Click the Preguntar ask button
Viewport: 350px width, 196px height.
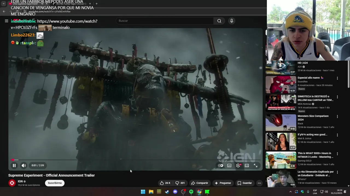tap(223, 183)
